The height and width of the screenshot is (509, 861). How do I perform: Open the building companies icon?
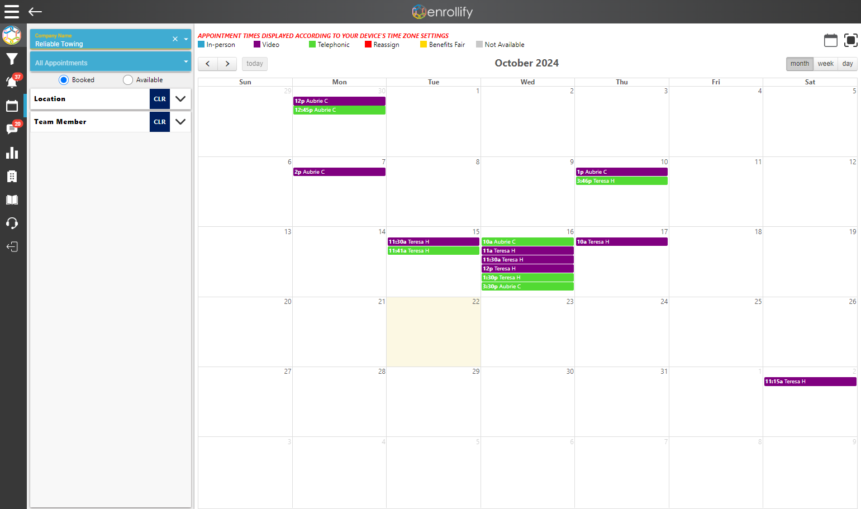pyautogui.click(x=12, y=176)
